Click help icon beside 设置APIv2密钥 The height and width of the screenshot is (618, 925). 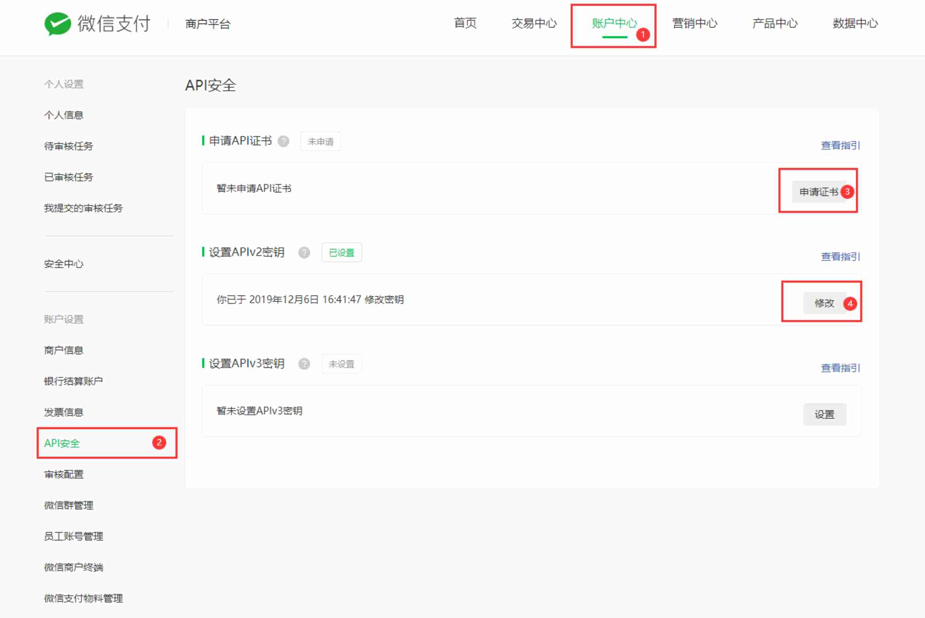click(304, 252)
